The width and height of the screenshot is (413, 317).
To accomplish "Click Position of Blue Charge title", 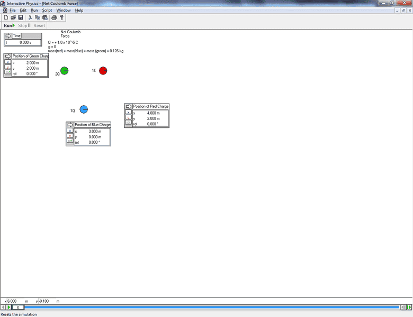I will (x=93, y=125).
